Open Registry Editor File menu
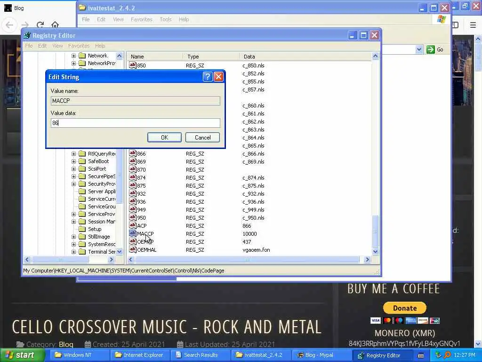Screen dimensions: 482x362 [29, 46]
